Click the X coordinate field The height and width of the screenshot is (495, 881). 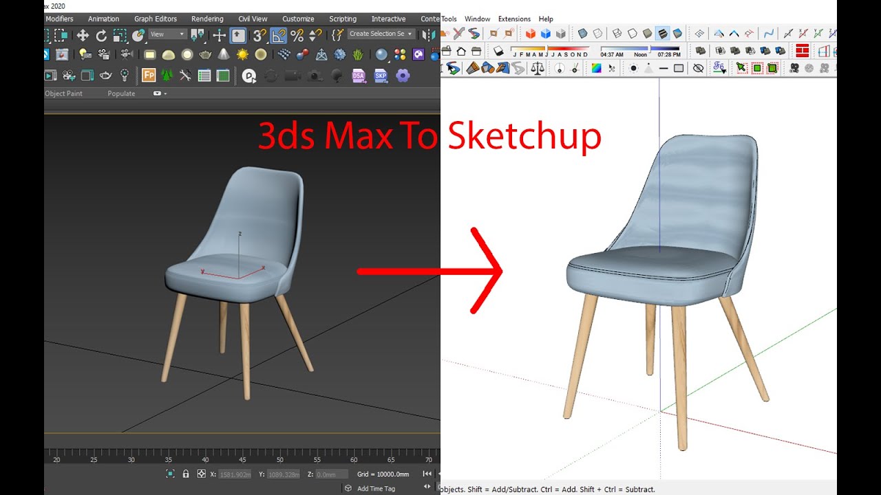(236, 474)
